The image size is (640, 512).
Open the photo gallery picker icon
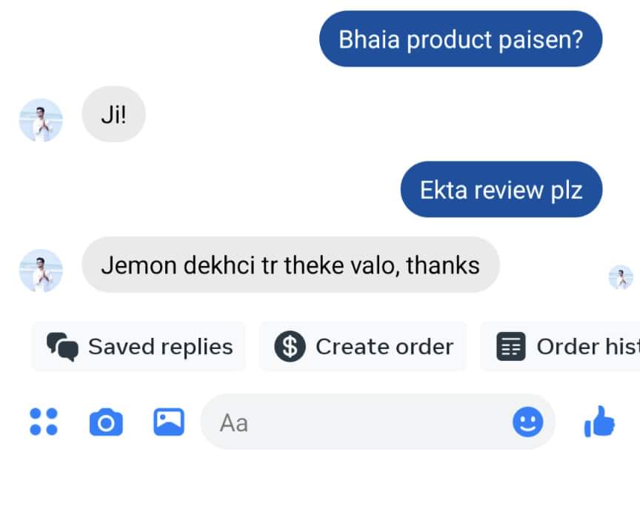pos(169,422)
